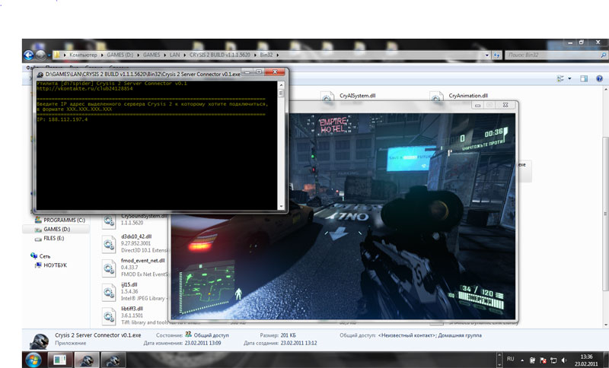Click the console window's title bar icon

pyautogui.click(x=40, y=74)
